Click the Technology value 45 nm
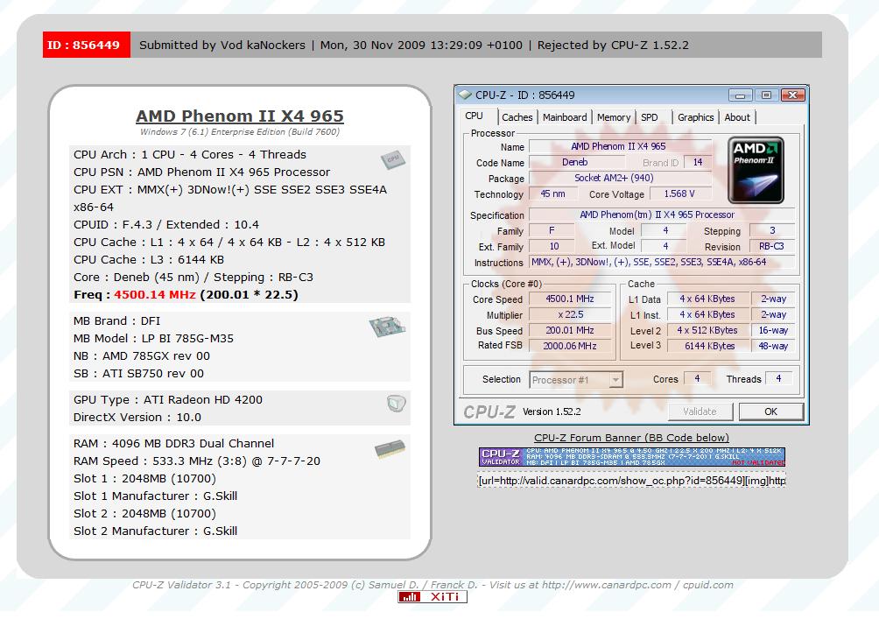The height and width of the screenshot is (619, 879). click(x=552, y=193)
